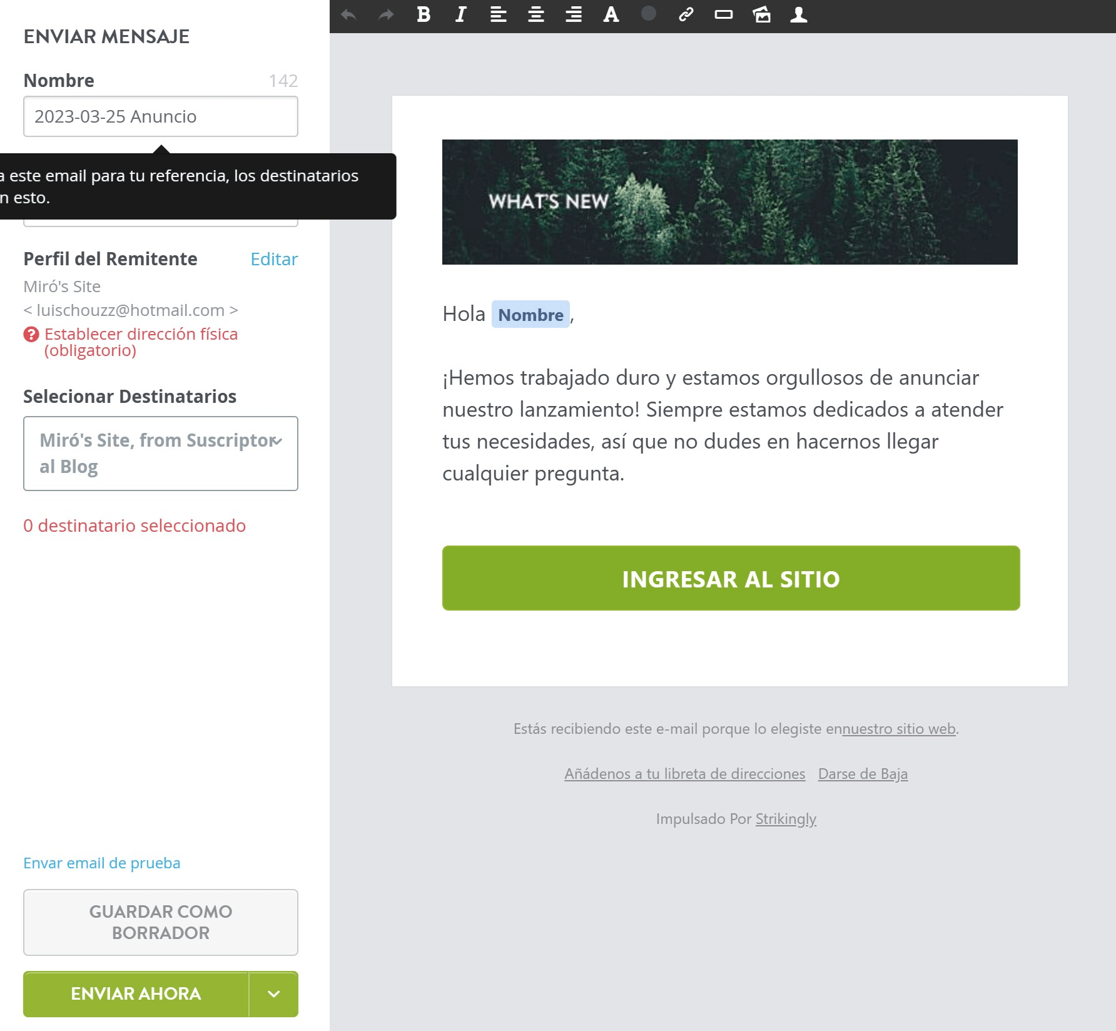
Task: Click the redo arrow in toolbar
Action: (x=386, y=14)
